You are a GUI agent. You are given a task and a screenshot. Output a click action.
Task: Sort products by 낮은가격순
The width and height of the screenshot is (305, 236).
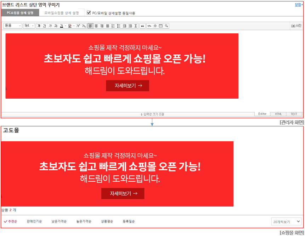(x=59, y=221)
